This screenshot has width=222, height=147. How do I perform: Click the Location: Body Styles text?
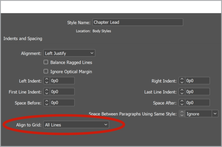click(x=94, y=31)
